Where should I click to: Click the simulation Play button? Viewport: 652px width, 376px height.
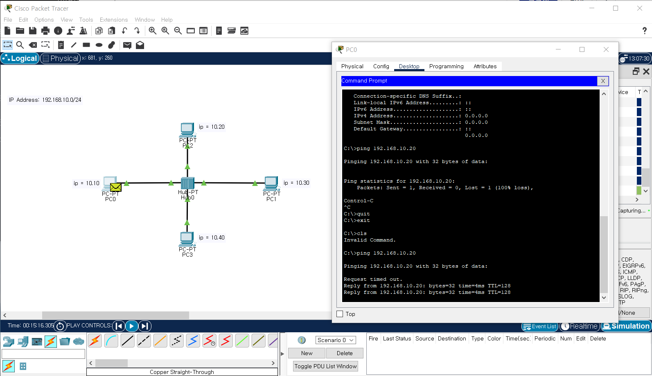tap(131, 326)
